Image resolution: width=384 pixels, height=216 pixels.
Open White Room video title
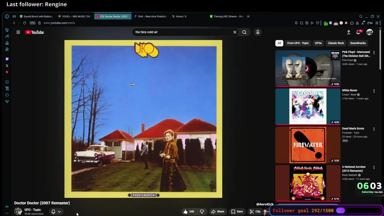pyautogui.click(x=349, y=90)
